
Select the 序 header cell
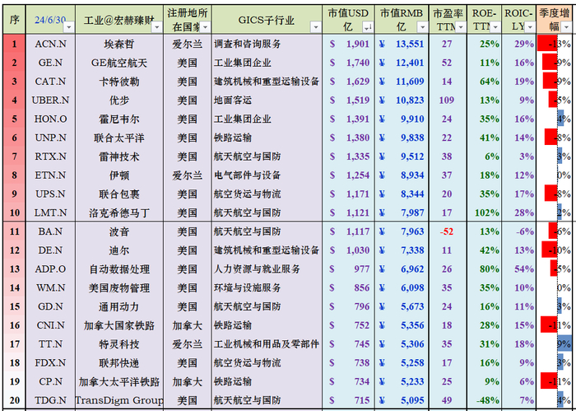[14, 20]
